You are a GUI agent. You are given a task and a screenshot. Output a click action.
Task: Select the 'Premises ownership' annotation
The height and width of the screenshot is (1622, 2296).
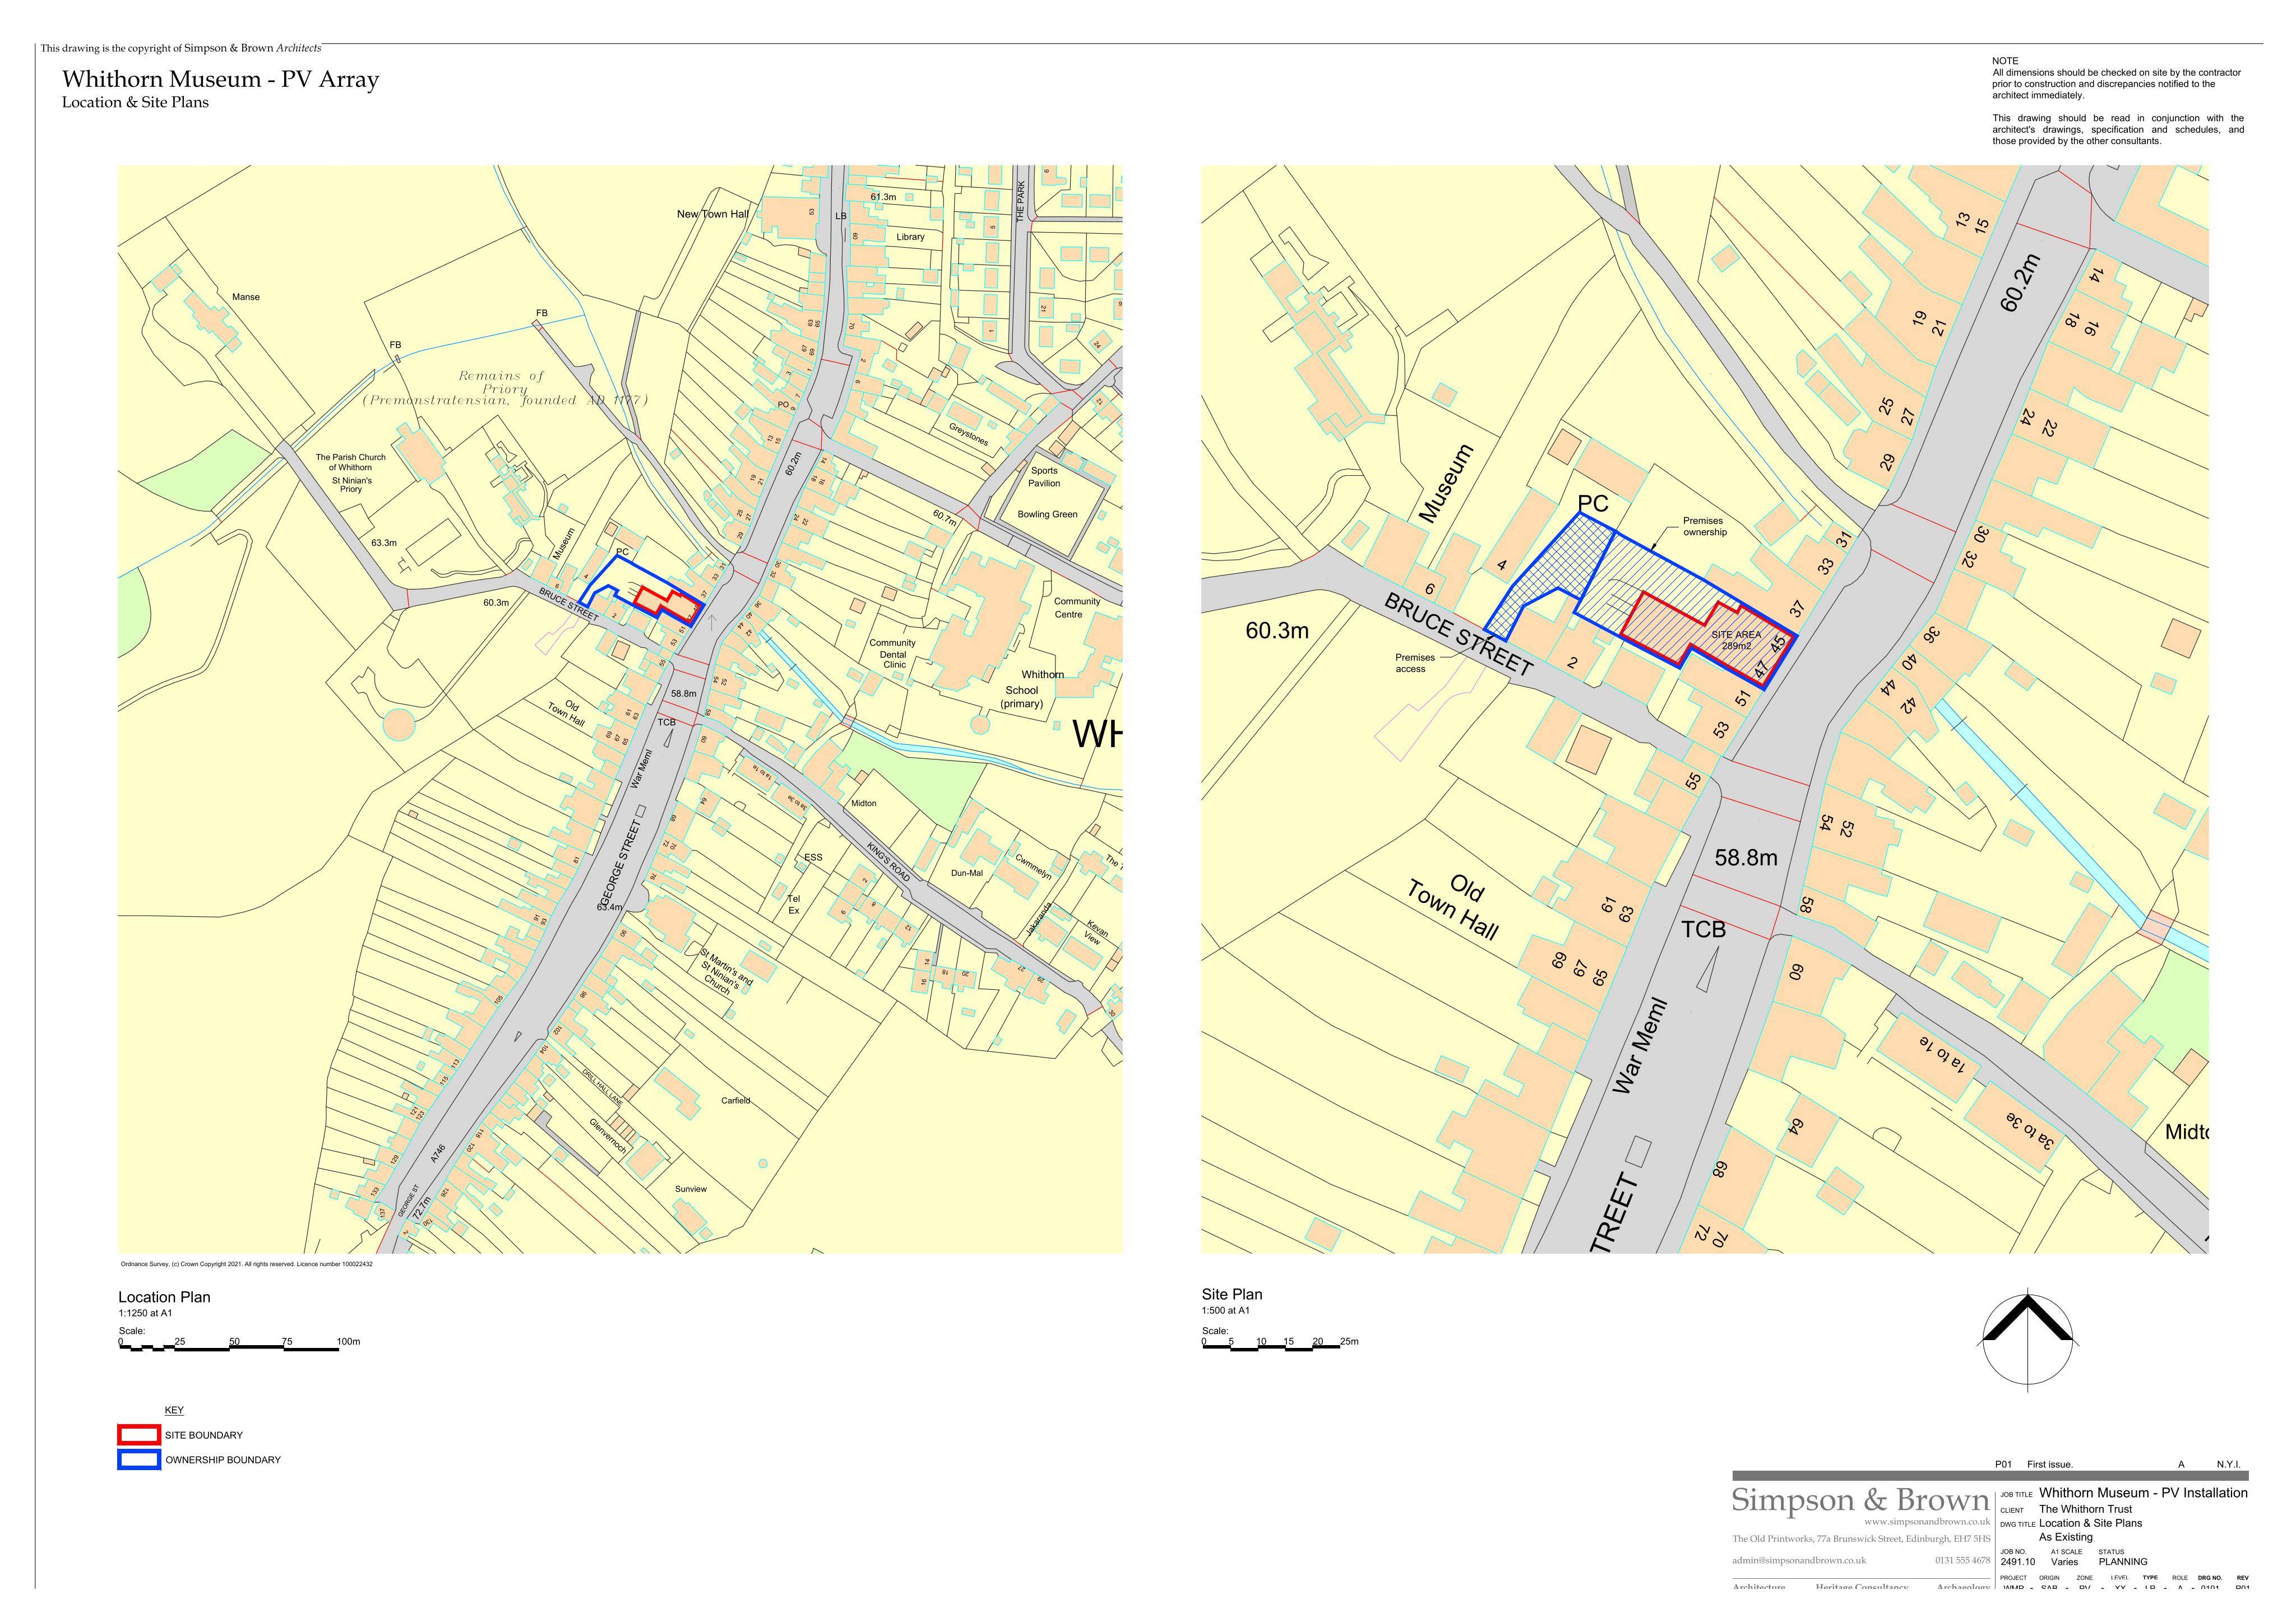click(x=1704, y=526)
